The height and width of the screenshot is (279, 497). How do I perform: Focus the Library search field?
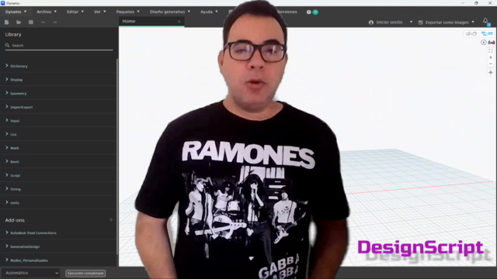(x=59, y=46)
